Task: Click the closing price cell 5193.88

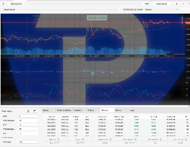Action: click(119, 126)
